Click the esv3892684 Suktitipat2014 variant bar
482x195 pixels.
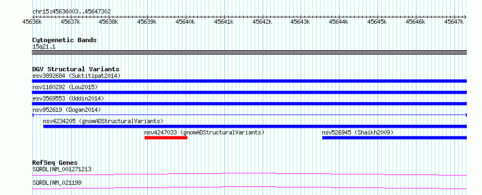(249, 81)
